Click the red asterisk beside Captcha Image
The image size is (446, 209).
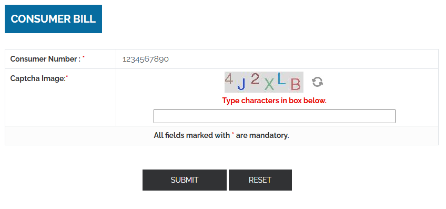pyautogui.click(x=67, y=76)
